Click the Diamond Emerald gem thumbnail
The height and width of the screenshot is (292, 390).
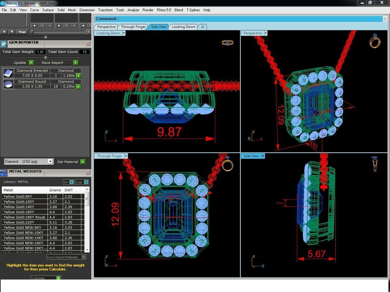(8, 73)
